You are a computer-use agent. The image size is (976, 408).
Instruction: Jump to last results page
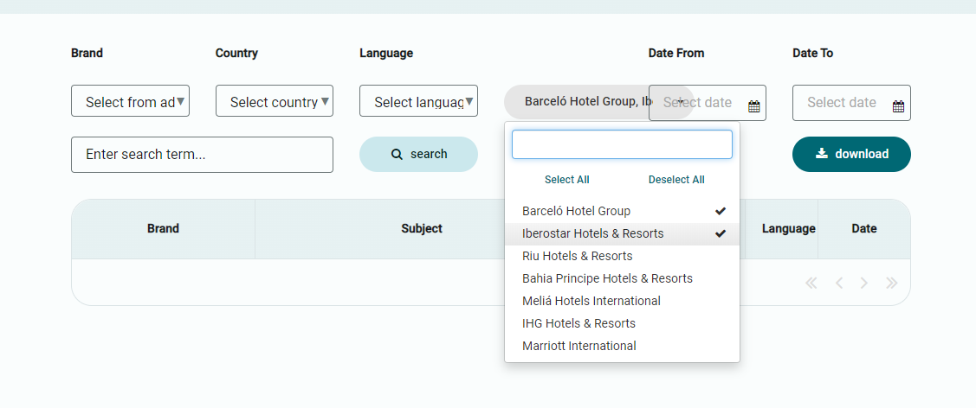(x=892, y=284)
